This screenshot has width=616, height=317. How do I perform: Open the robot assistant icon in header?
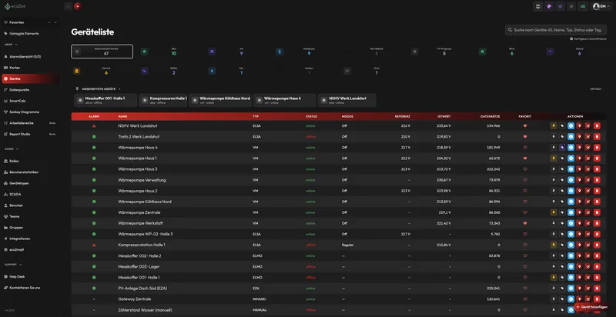tap(537, 6)
